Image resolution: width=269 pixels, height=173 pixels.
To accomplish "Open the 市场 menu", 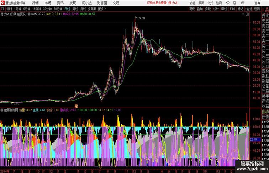I will click(x=48, y=3).
